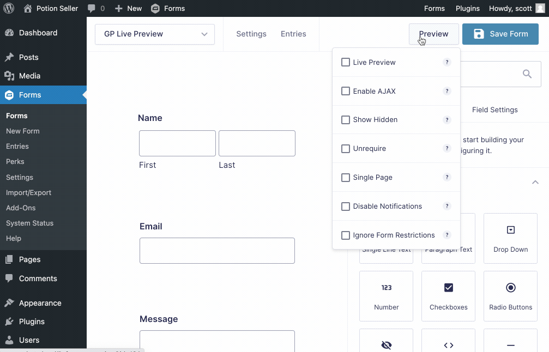
Task: Check Disable Notifications
Action: tap(346, 206)
